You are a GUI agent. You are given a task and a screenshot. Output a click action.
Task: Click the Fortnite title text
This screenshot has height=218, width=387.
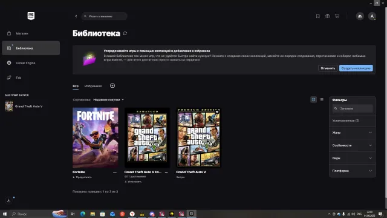(x=79, y=172)
